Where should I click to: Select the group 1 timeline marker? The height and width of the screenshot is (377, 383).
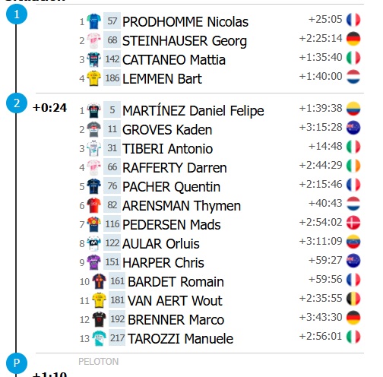[17, 14]
